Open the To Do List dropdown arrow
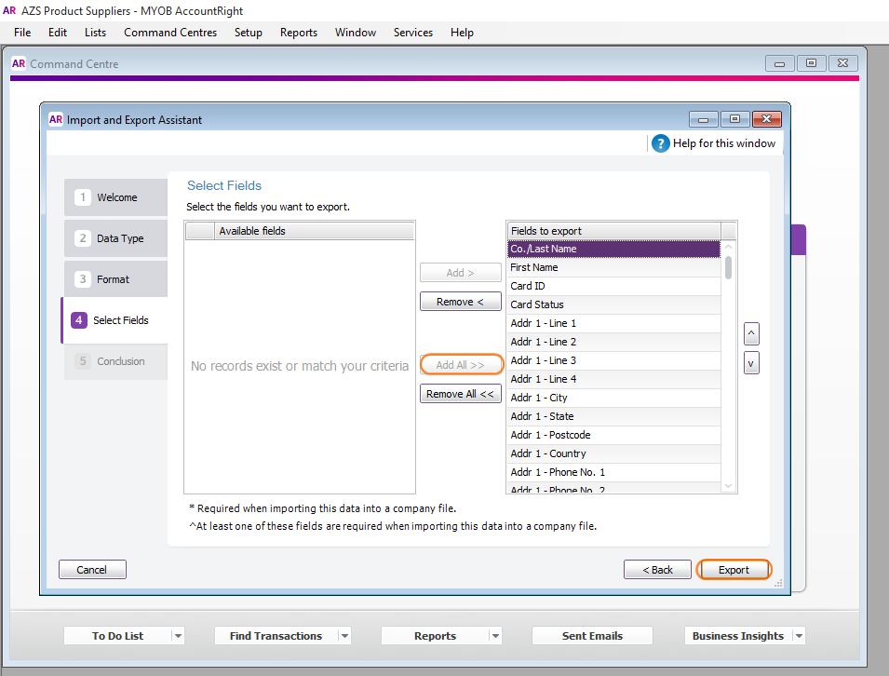 coord(178,636)
